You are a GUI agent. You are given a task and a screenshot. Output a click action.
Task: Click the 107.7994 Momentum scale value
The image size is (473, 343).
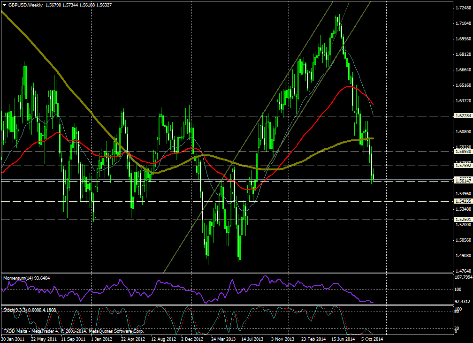tap(463, 277)
